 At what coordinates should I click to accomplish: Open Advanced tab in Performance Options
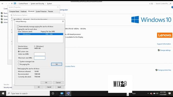coord(26,19)
